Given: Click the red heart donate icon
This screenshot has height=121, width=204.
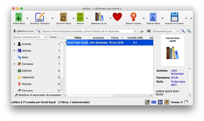Looking at the screenshot, I should click(117, 17).
